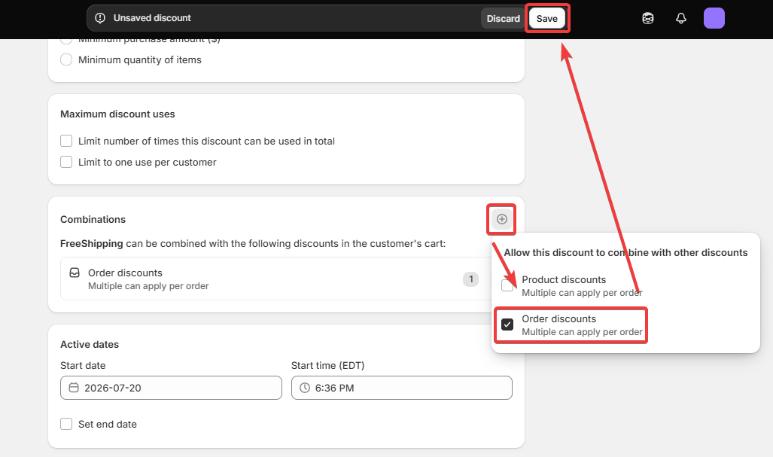Click the Maximum discount uses heading

(x=117, y=114)
